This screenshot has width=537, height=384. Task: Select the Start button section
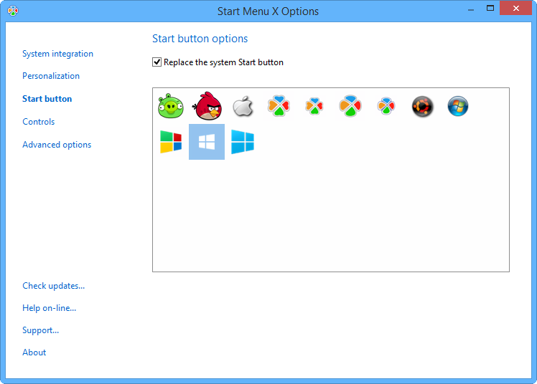(47, 99)
